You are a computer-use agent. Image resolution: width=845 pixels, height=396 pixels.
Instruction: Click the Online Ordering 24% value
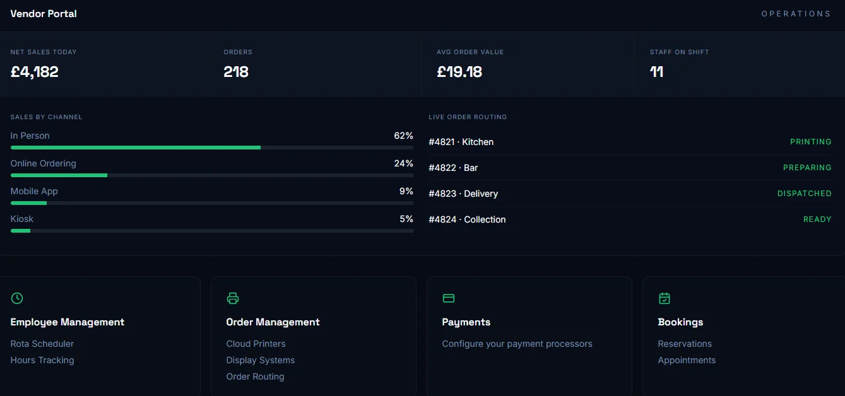pos(404,163)
